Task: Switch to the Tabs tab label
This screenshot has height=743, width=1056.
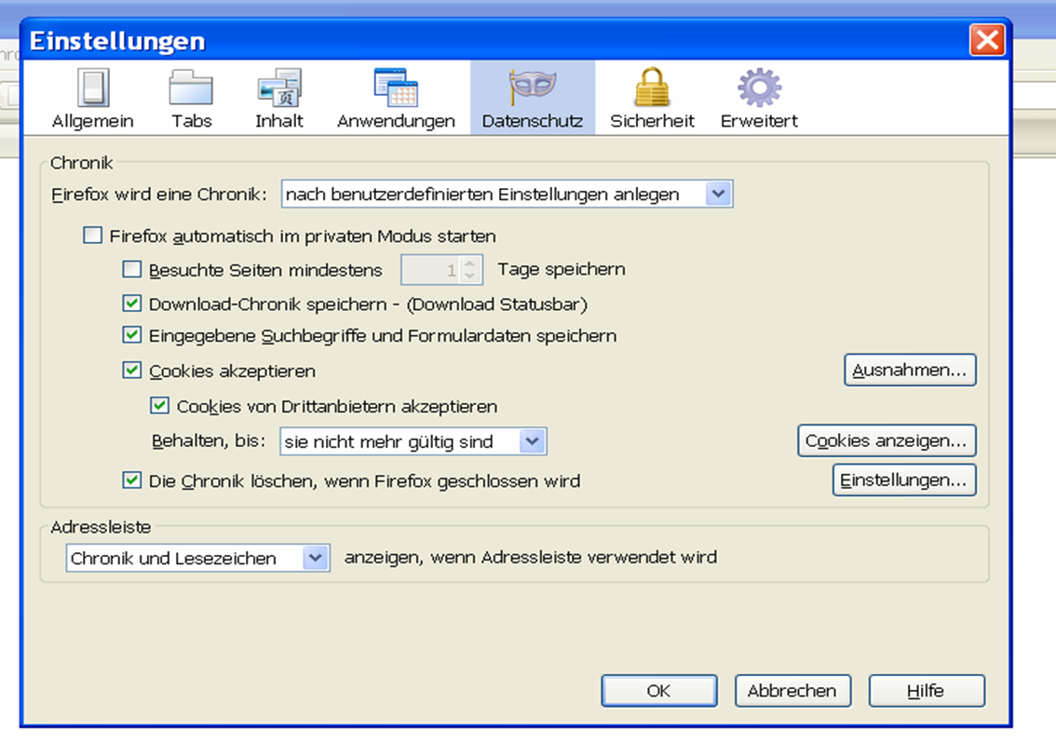Action: (191, 121)
